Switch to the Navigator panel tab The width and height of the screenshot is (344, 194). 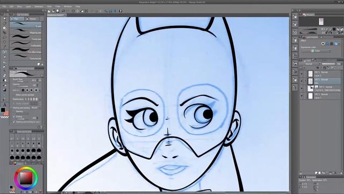[x=309, y=15]
